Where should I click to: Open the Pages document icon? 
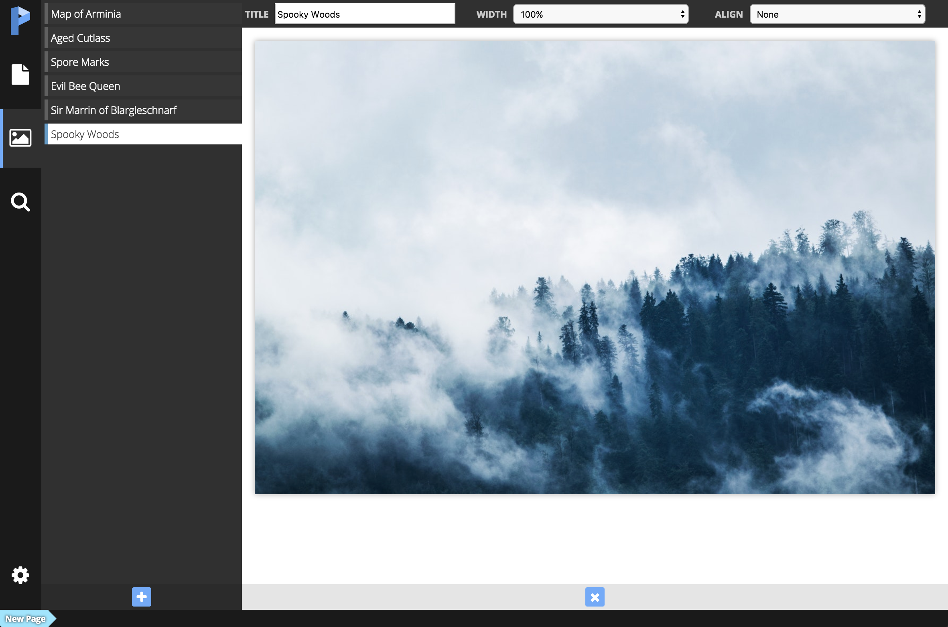pos(20,74)
